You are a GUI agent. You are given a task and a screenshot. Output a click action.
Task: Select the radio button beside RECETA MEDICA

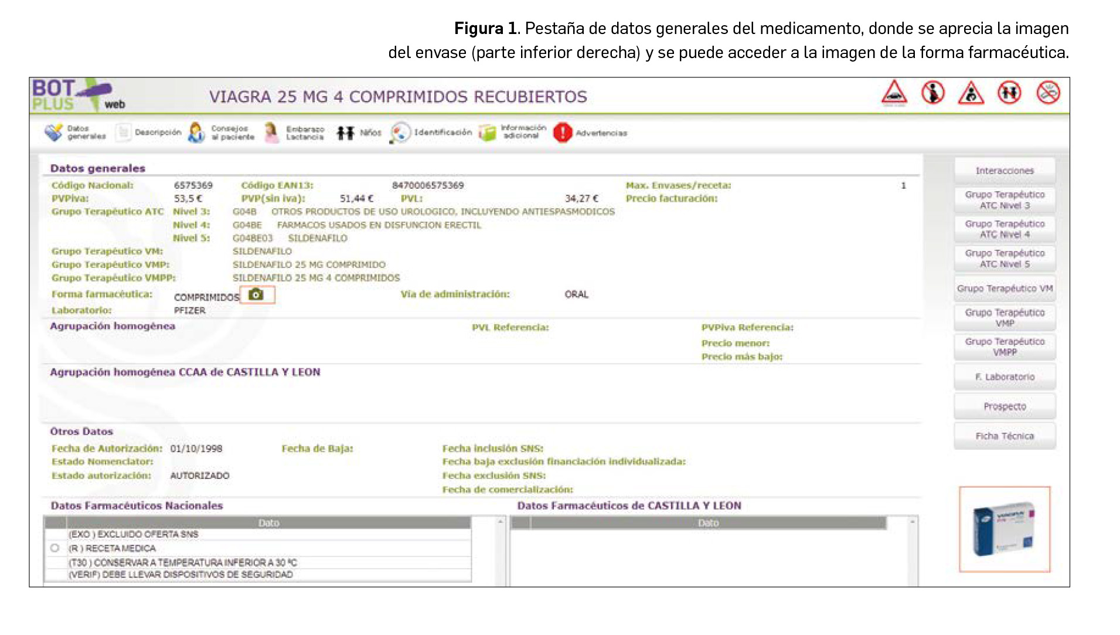(x=55, y=548)
